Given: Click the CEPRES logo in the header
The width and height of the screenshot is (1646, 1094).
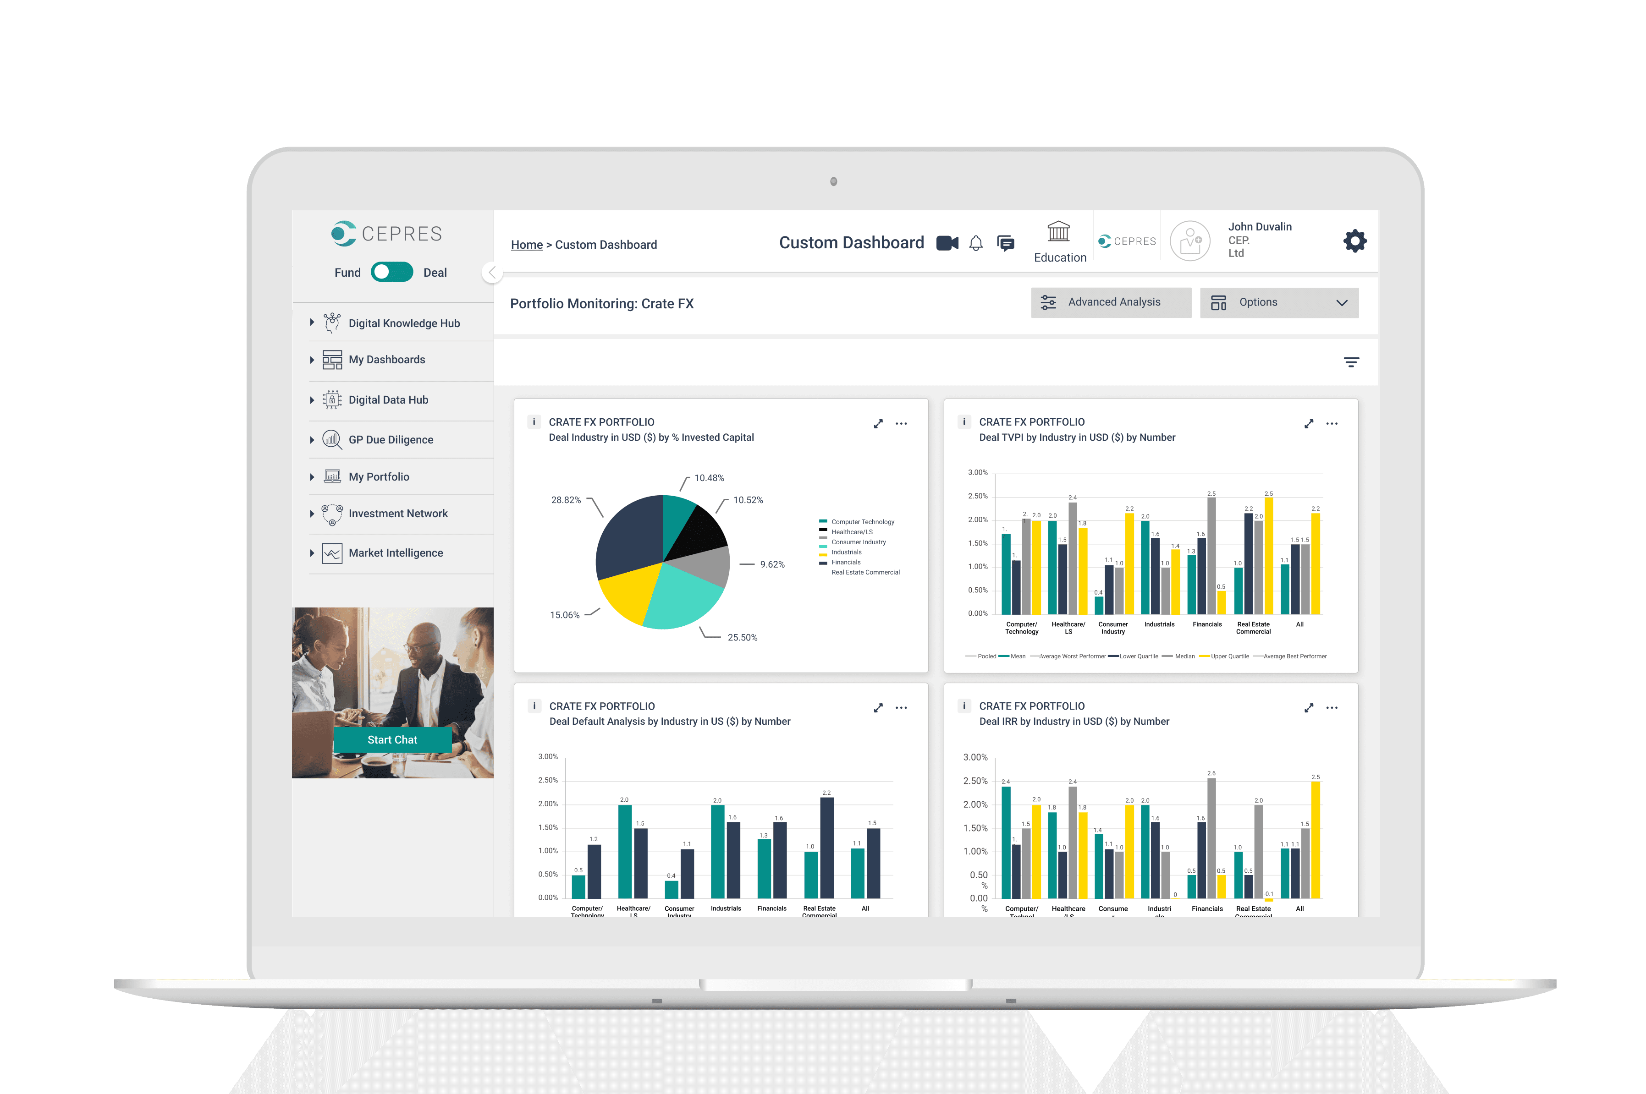Looking at the screenshot, I should [1127, 241].
